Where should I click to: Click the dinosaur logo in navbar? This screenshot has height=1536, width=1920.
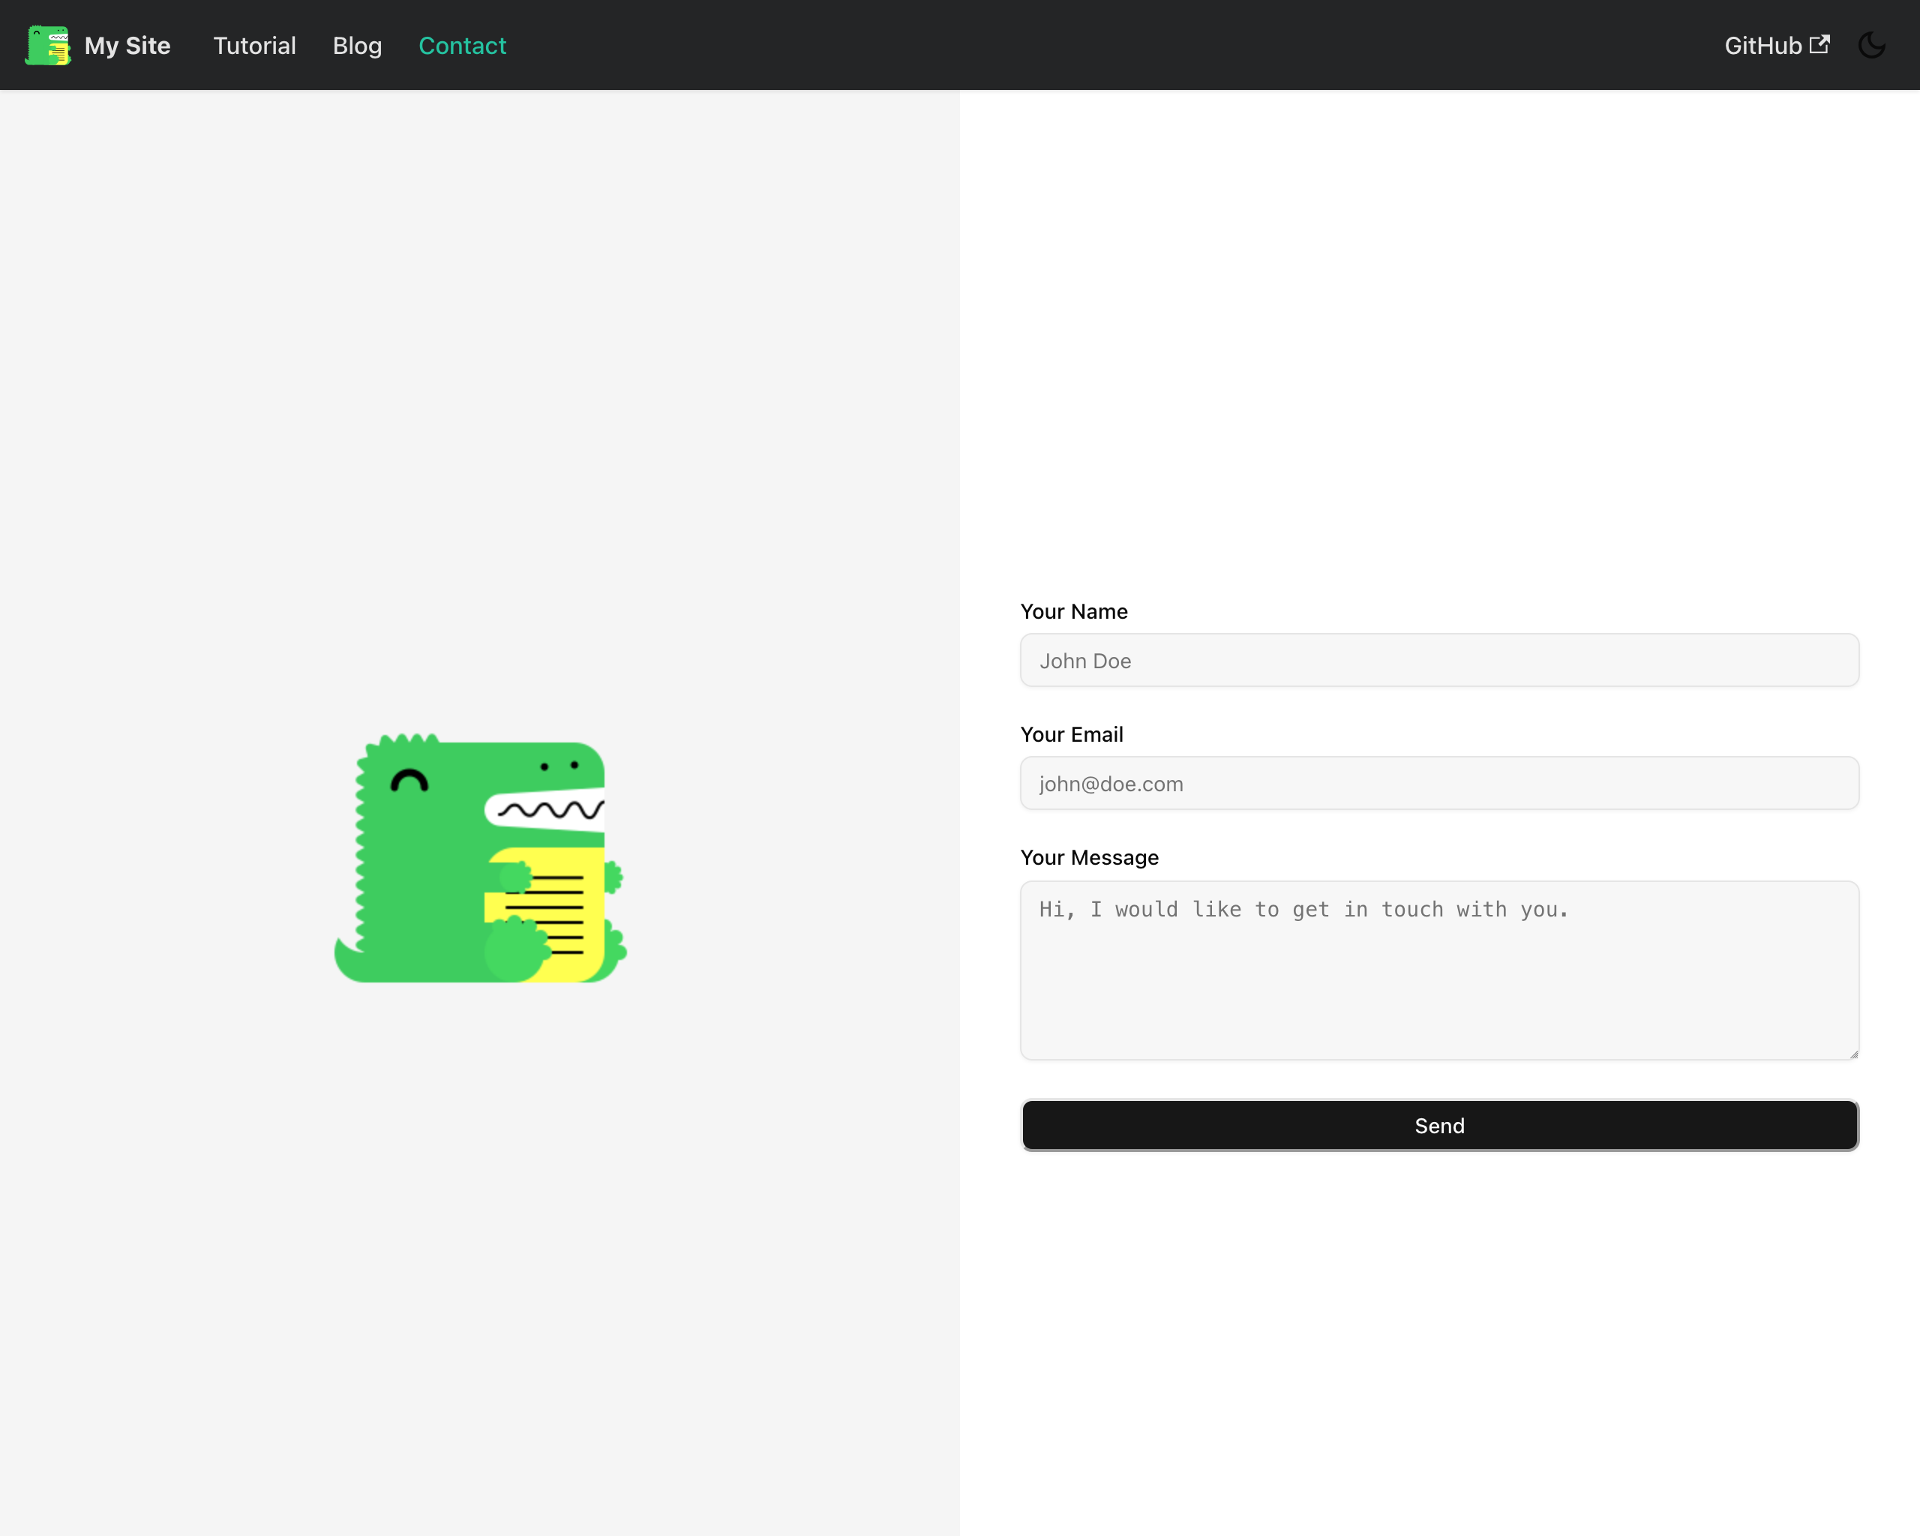pyautogui.click(x=47, y=46)
